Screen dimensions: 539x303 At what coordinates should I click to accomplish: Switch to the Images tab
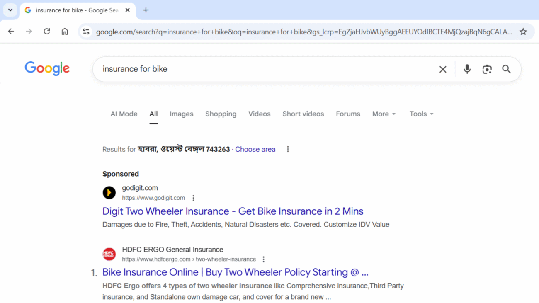click(x=181, y=114)
